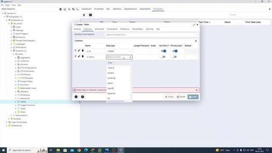
Task: Collapse the PostgreSQL 15 server node
Action: [5, 17]
